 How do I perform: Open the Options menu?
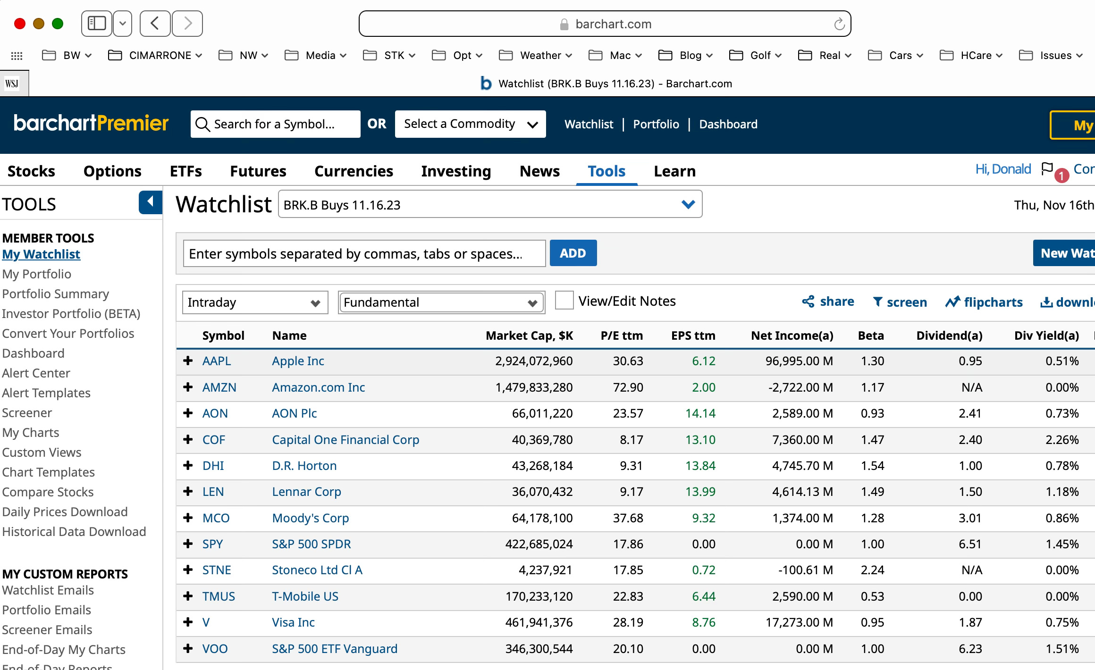pyautogui.click(x=112, y=171)
